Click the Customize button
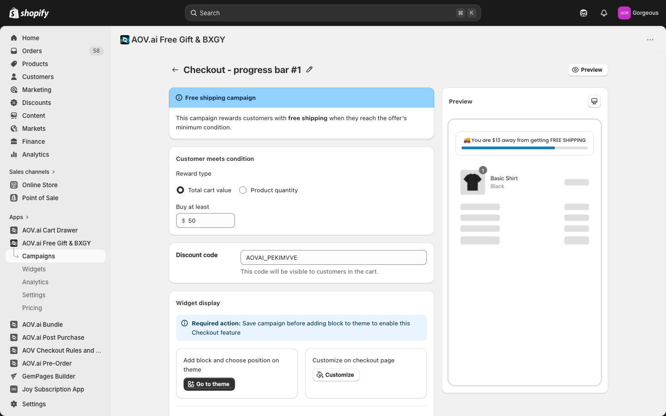666x416 pixels. click(x=336, y=375)
